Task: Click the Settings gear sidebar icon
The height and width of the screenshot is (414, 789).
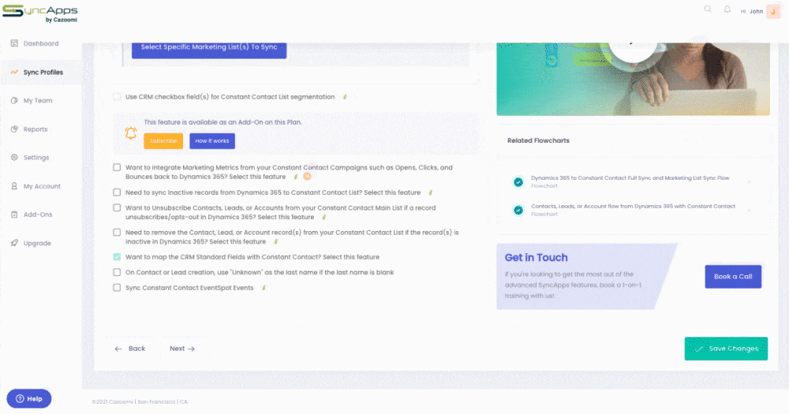Action: tap(14, 158)
